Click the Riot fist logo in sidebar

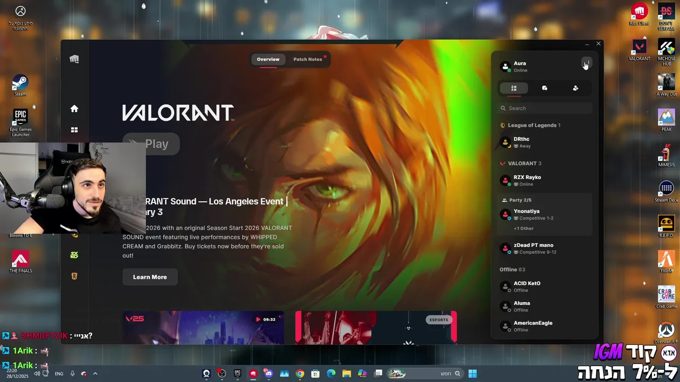coord(74,59)
